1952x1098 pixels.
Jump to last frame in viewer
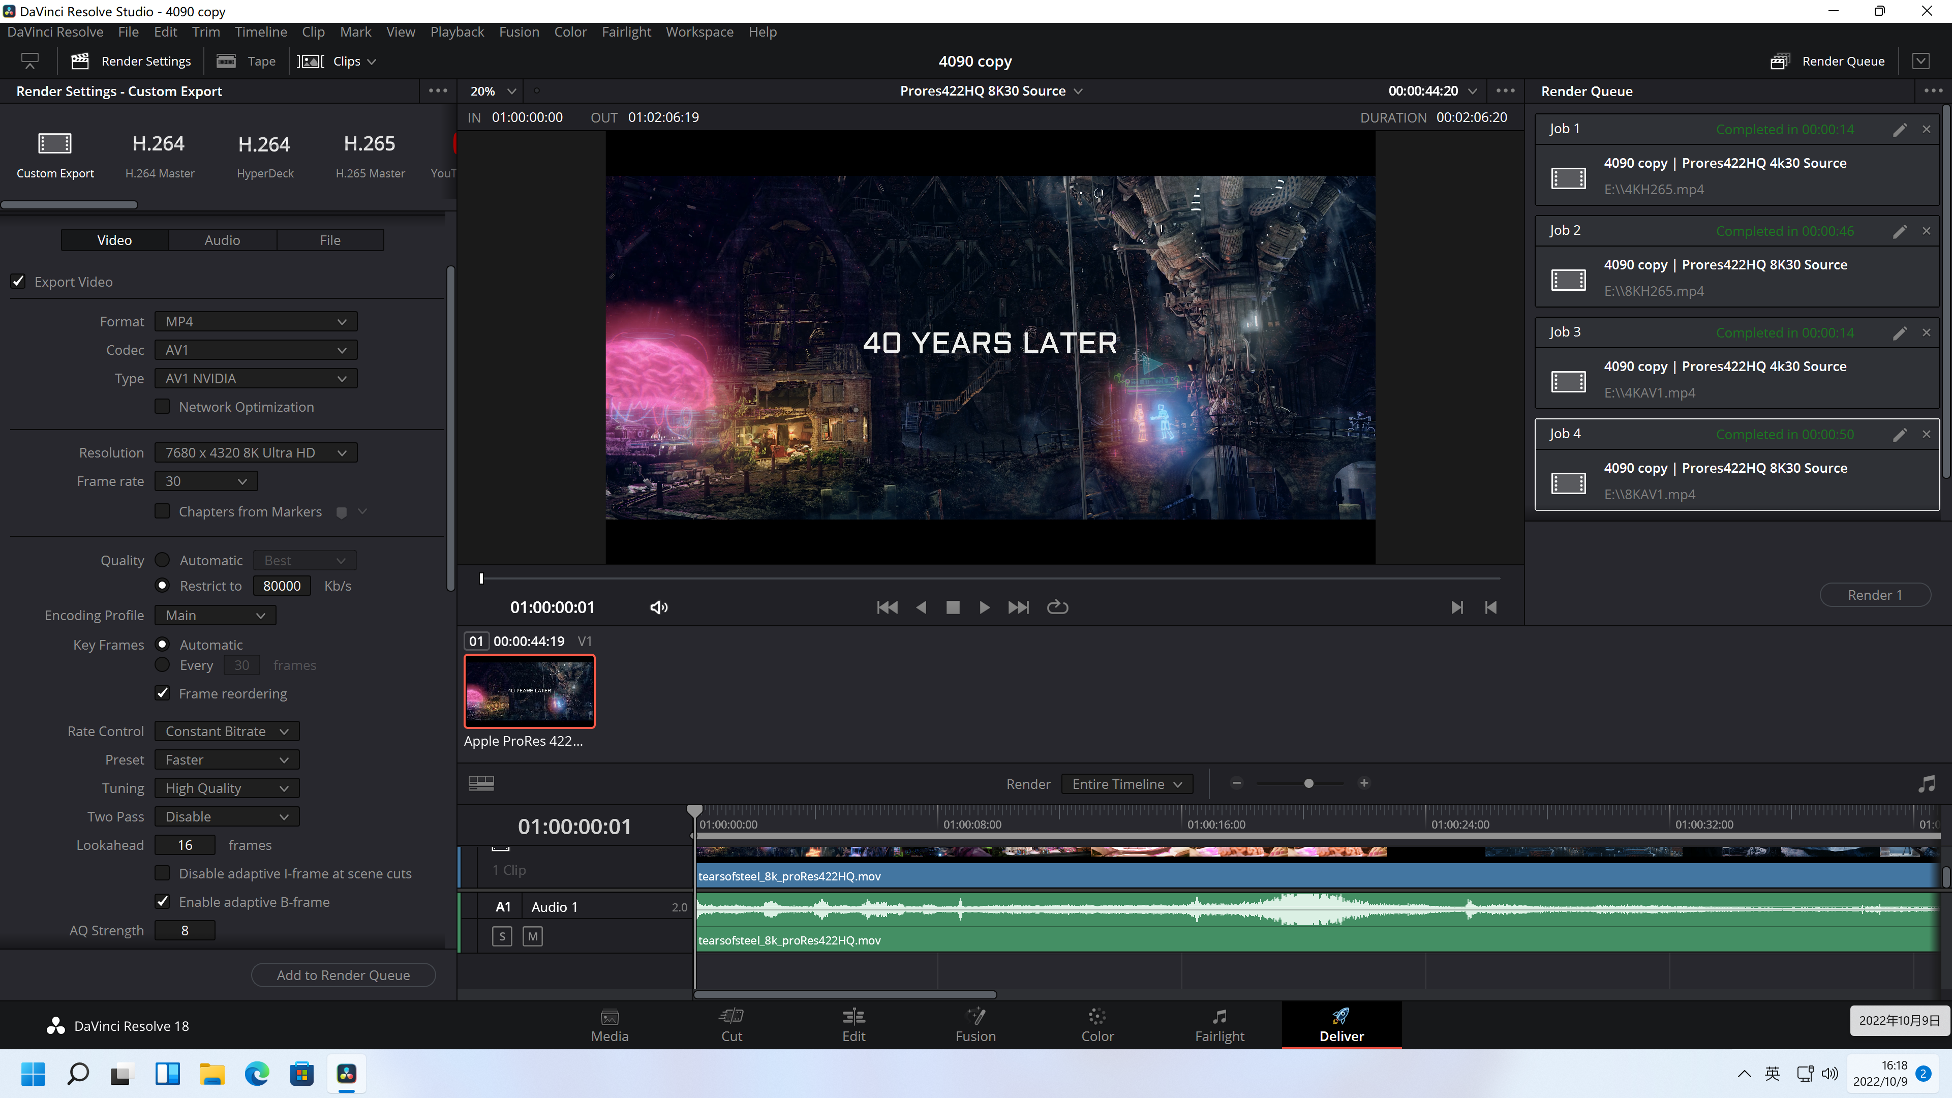pyautogui.click(x=1018, y=607)
